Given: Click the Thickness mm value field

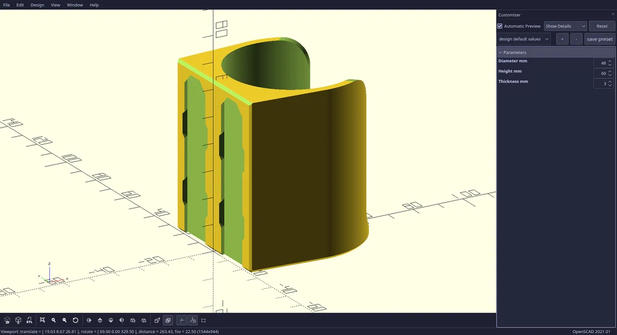Looking at the screenshot, I should point(600,84).
